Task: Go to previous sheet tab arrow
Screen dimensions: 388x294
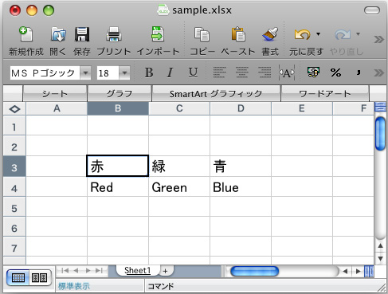Action: [76, 271]
